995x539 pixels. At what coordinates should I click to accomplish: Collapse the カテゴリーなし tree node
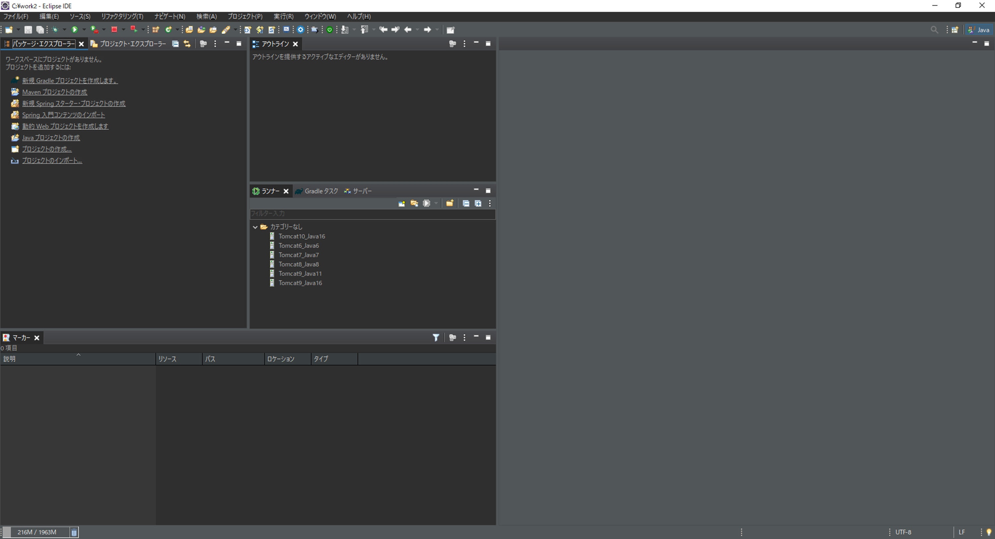pos(255,227)
